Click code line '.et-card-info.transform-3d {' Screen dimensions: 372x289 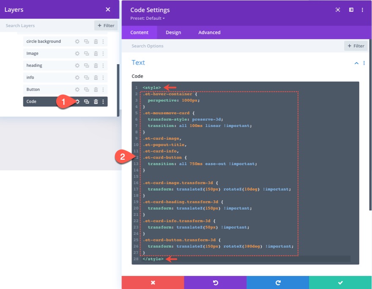179,221
